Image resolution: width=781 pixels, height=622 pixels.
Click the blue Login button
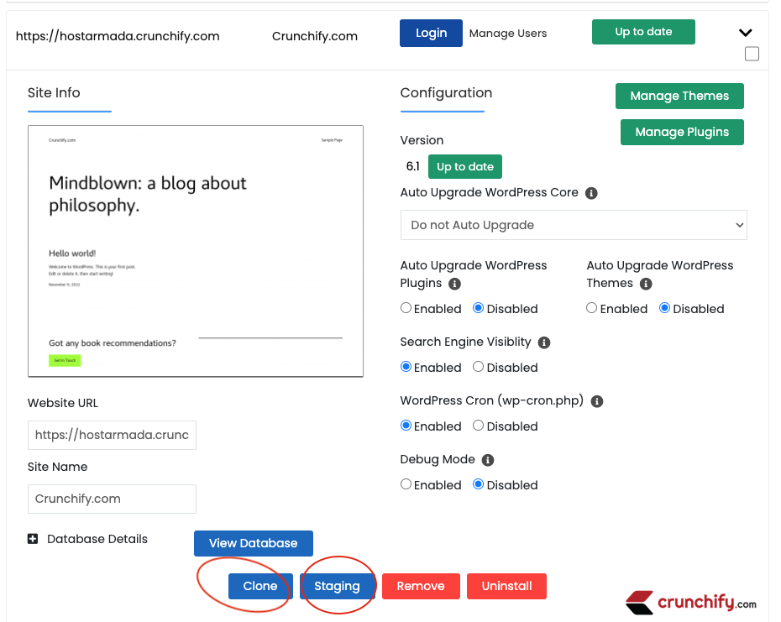[x=431, y=33]
